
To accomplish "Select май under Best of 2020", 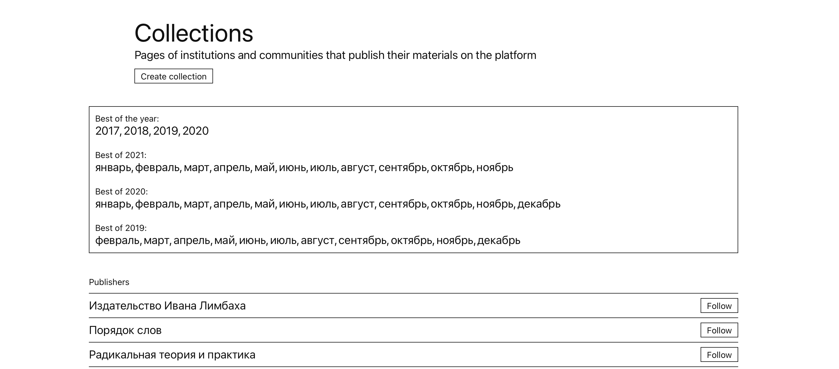I will pyautogui.click(x=264, y=204).
